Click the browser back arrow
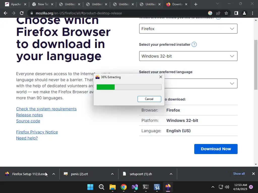Viewport: 258px width, 193px height. click(x=6, y=13)
